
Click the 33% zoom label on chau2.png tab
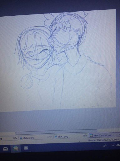click(x=49, y=137)
